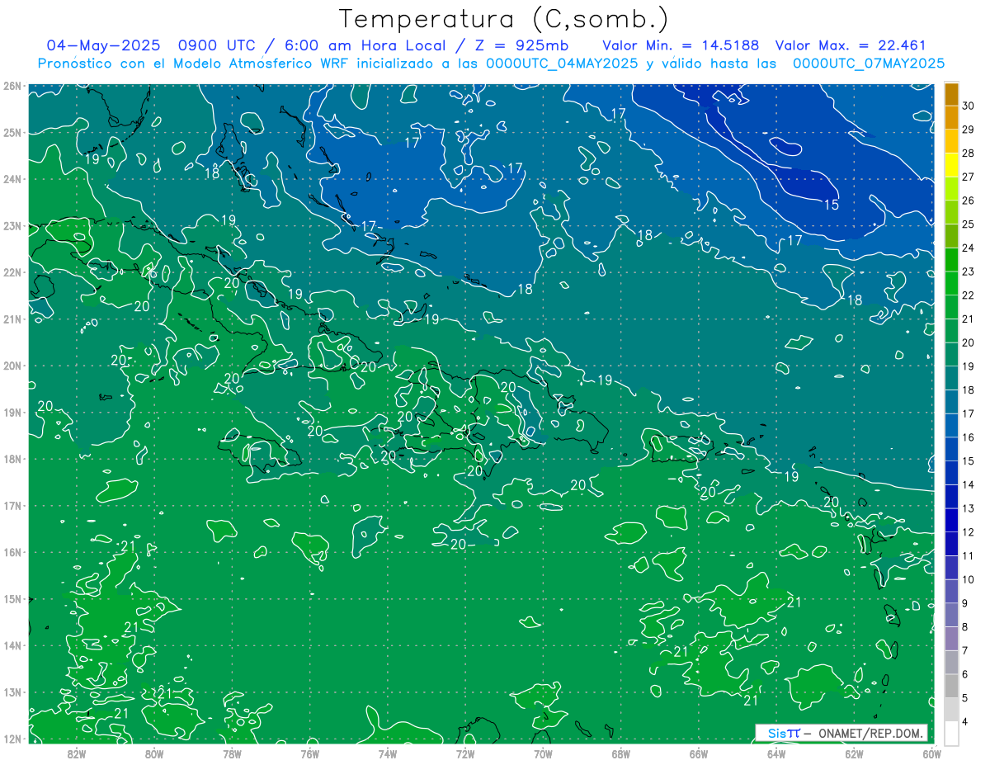Click the 0000UTC_07MAY2025 valid-until text

point(869,63)
